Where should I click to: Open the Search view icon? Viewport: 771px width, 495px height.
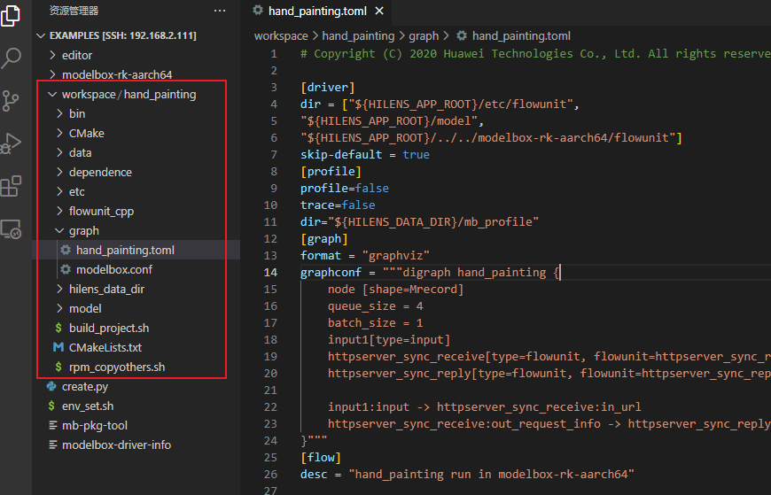tap(12, 58)
